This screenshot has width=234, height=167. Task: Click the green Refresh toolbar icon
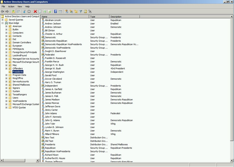[x=45, y=11]
